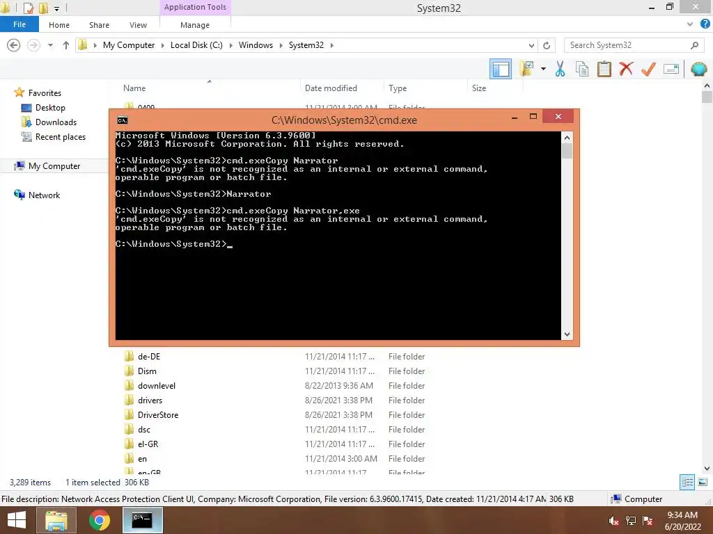Click the teal shell icon in the toolbar
This screenshot has height=534, width=713.
(698, 69)
